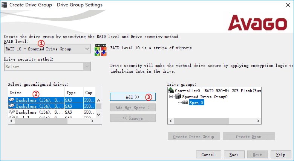Click the Controller0 icon in the tree
This screenshot has height=161, width=294.
[171, 90]
